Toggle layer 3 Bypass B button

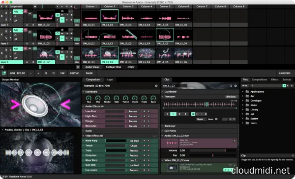tap(6, 13)
